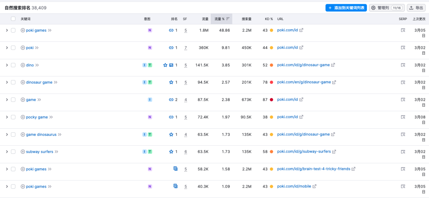Click double chevron next to dino keyword
This screenshot has height=198, width=429.
pos(37,65)
